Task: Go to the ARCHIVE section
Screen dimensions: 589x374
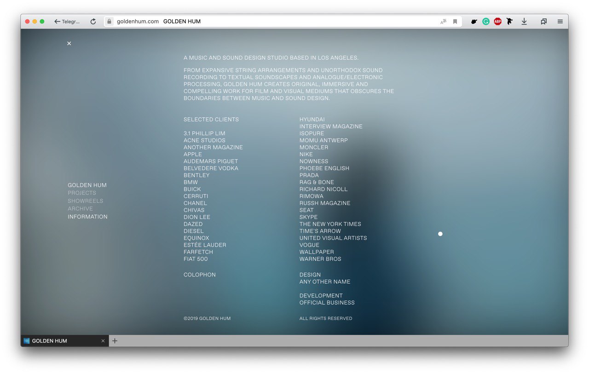Action: click(x=81, y=209)
